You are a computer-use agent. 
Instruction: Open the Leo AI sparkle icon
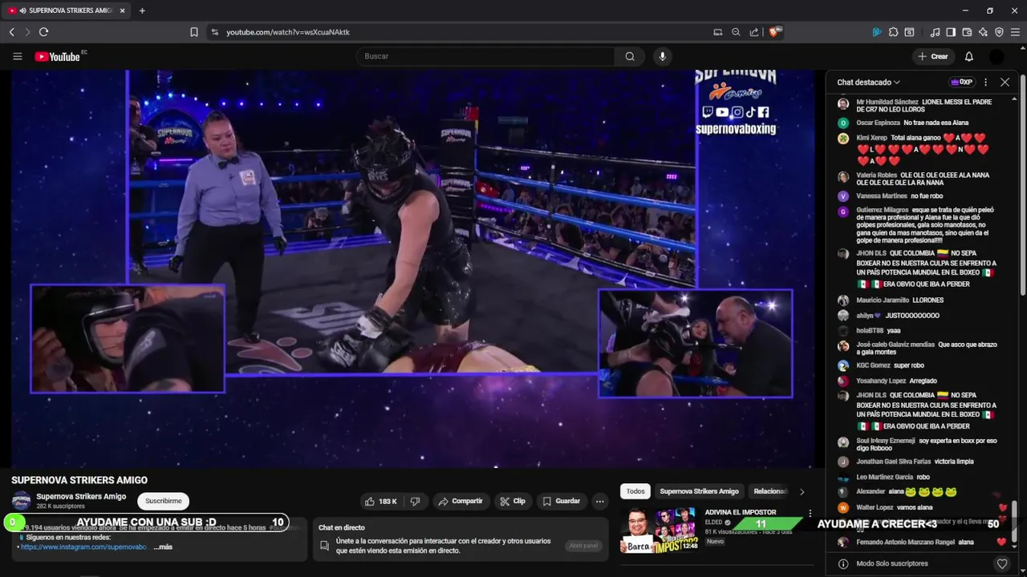click(x=983, y=32)
